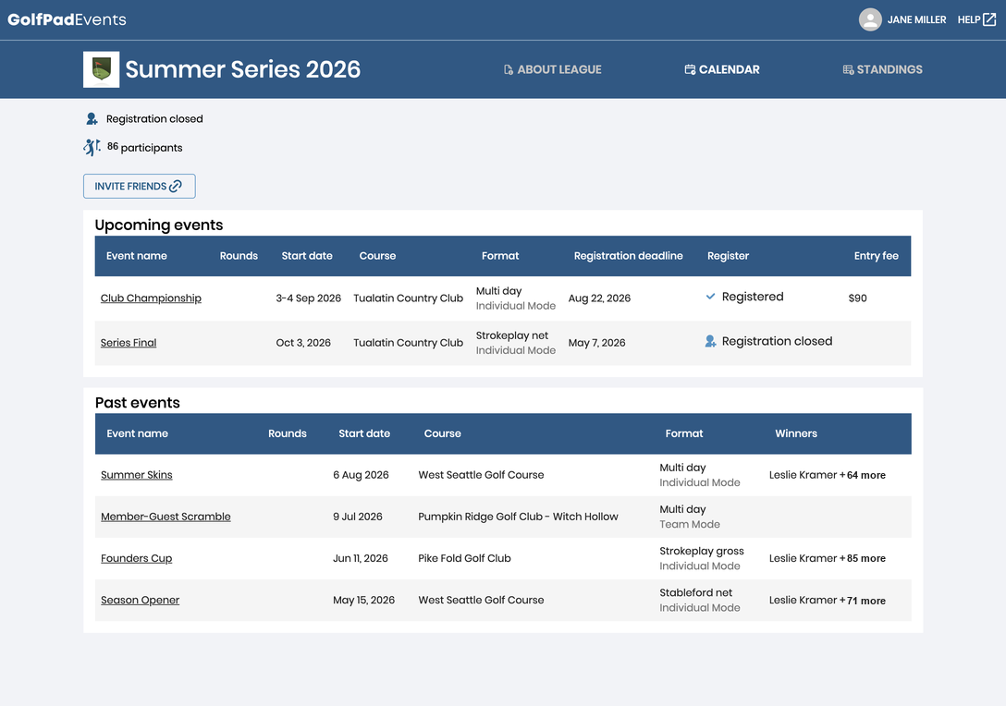The width and height of the screenshot is (1006, 706).
Task: Click the Jun 11, 2026 start date
Action: pyautogui.click(x=361, y=558)
